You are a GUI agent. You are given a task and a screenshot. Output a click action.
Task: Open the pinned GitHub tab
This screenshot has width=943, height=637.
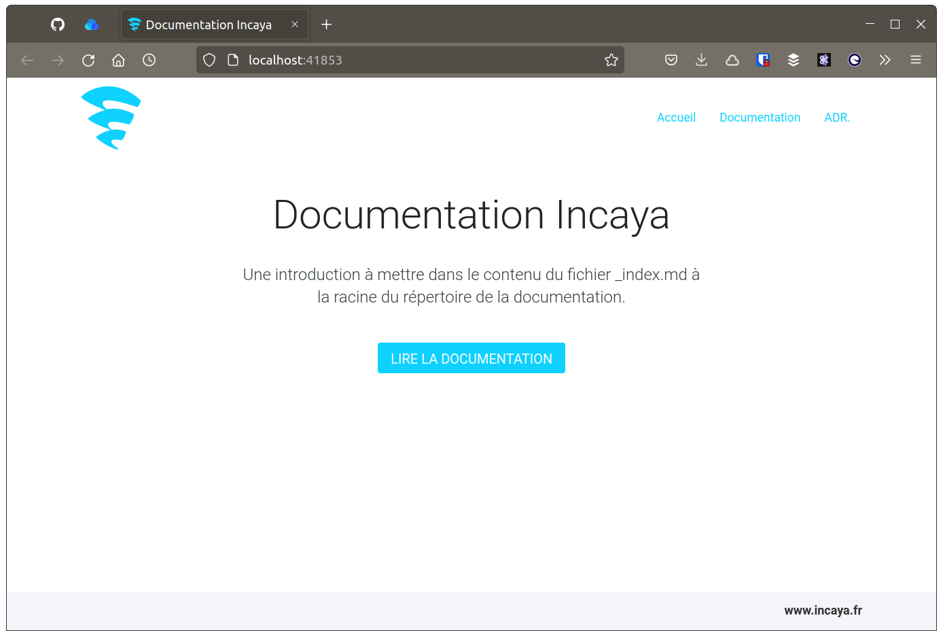click(58, 24)
